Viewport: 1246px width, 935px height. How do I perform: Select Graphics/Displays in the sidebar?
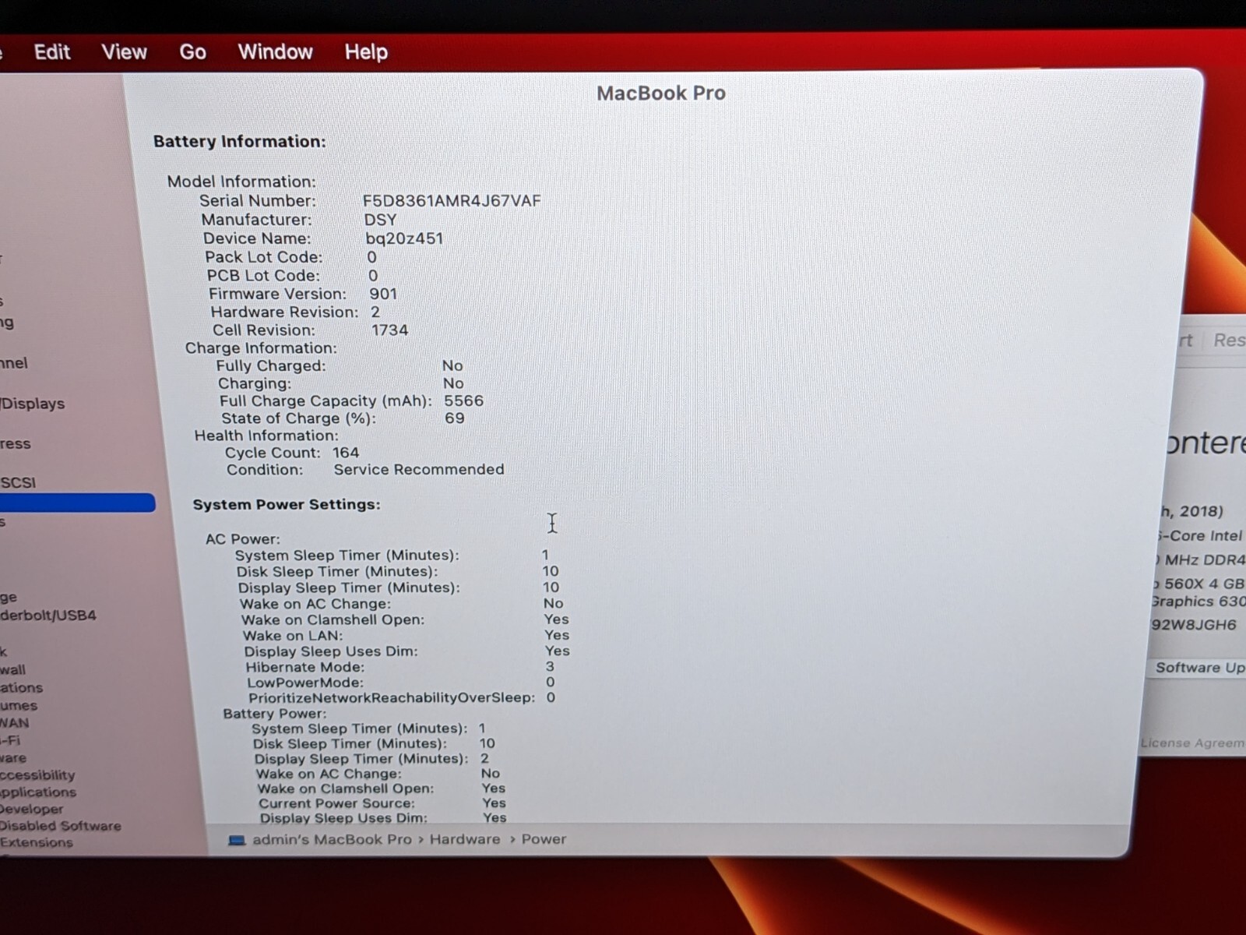tap(32, 404)
